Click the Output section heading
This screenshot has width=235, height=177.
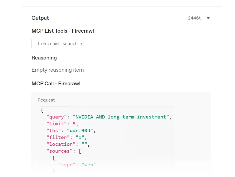coord(40,18)
